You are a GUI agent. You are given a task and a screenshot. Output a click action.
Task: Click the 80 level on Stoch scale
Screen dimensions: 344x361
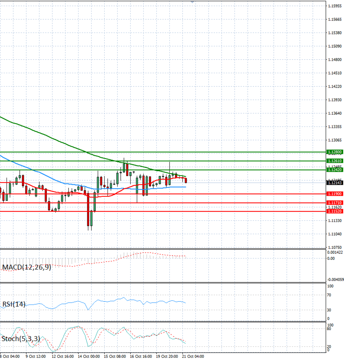(329, 328)
